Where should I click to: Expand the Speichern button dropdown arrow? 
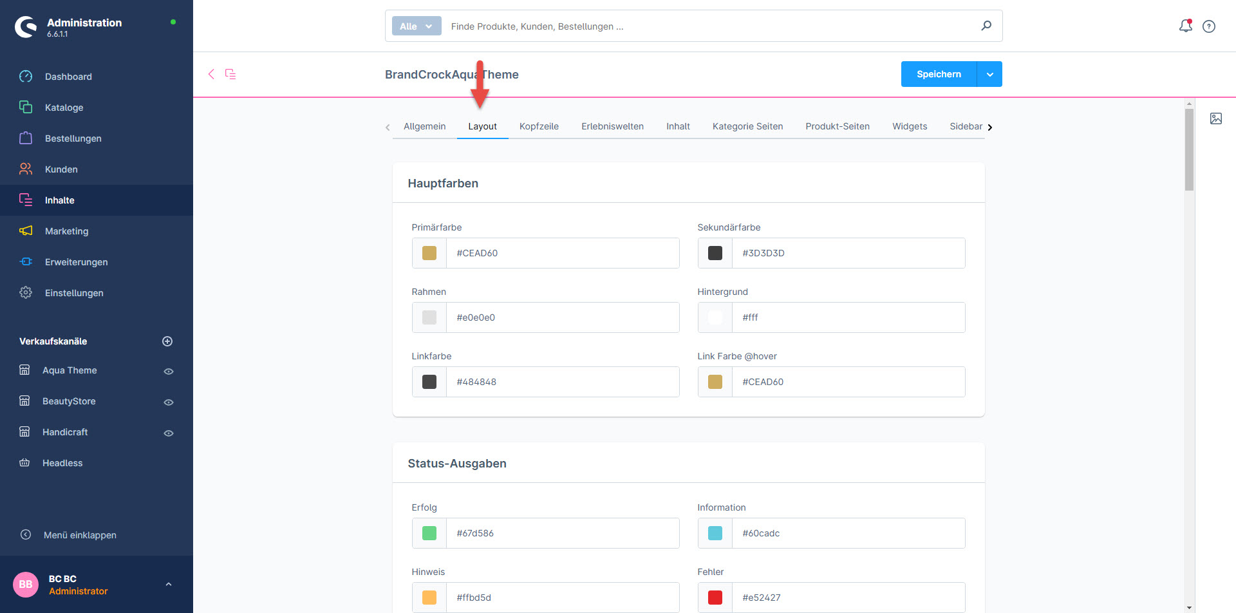989,75
